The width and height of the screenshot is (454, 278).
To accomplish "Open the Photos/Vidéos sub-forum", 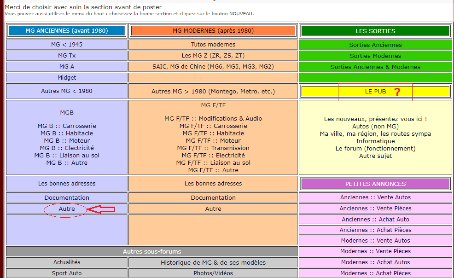I will (213, 273).
